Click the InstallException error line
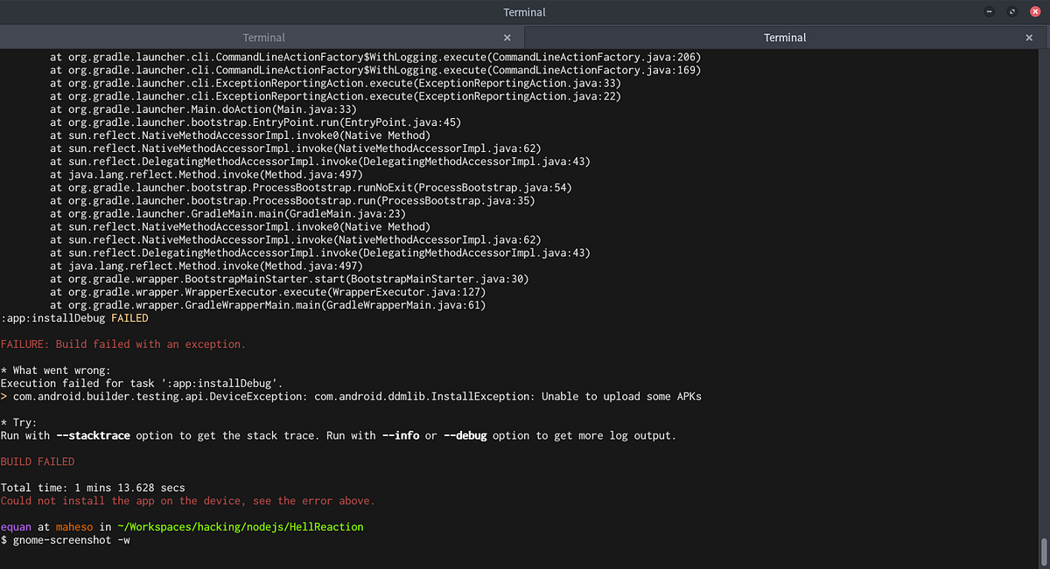The image size is (1050, 569). tap(350, 396)
